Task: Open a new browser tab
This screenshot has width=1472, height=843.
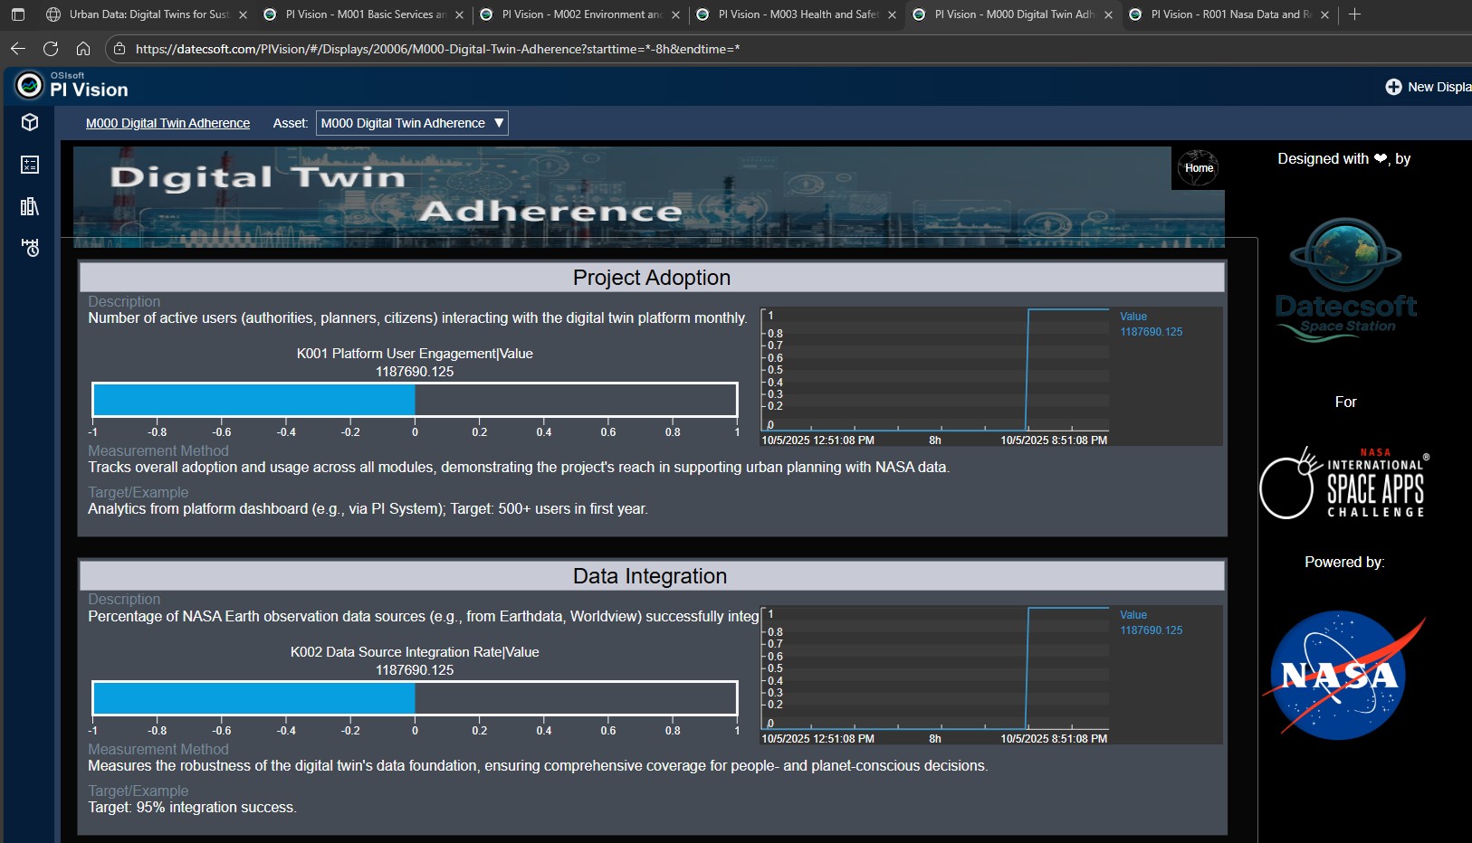Action: point(1354,14)
